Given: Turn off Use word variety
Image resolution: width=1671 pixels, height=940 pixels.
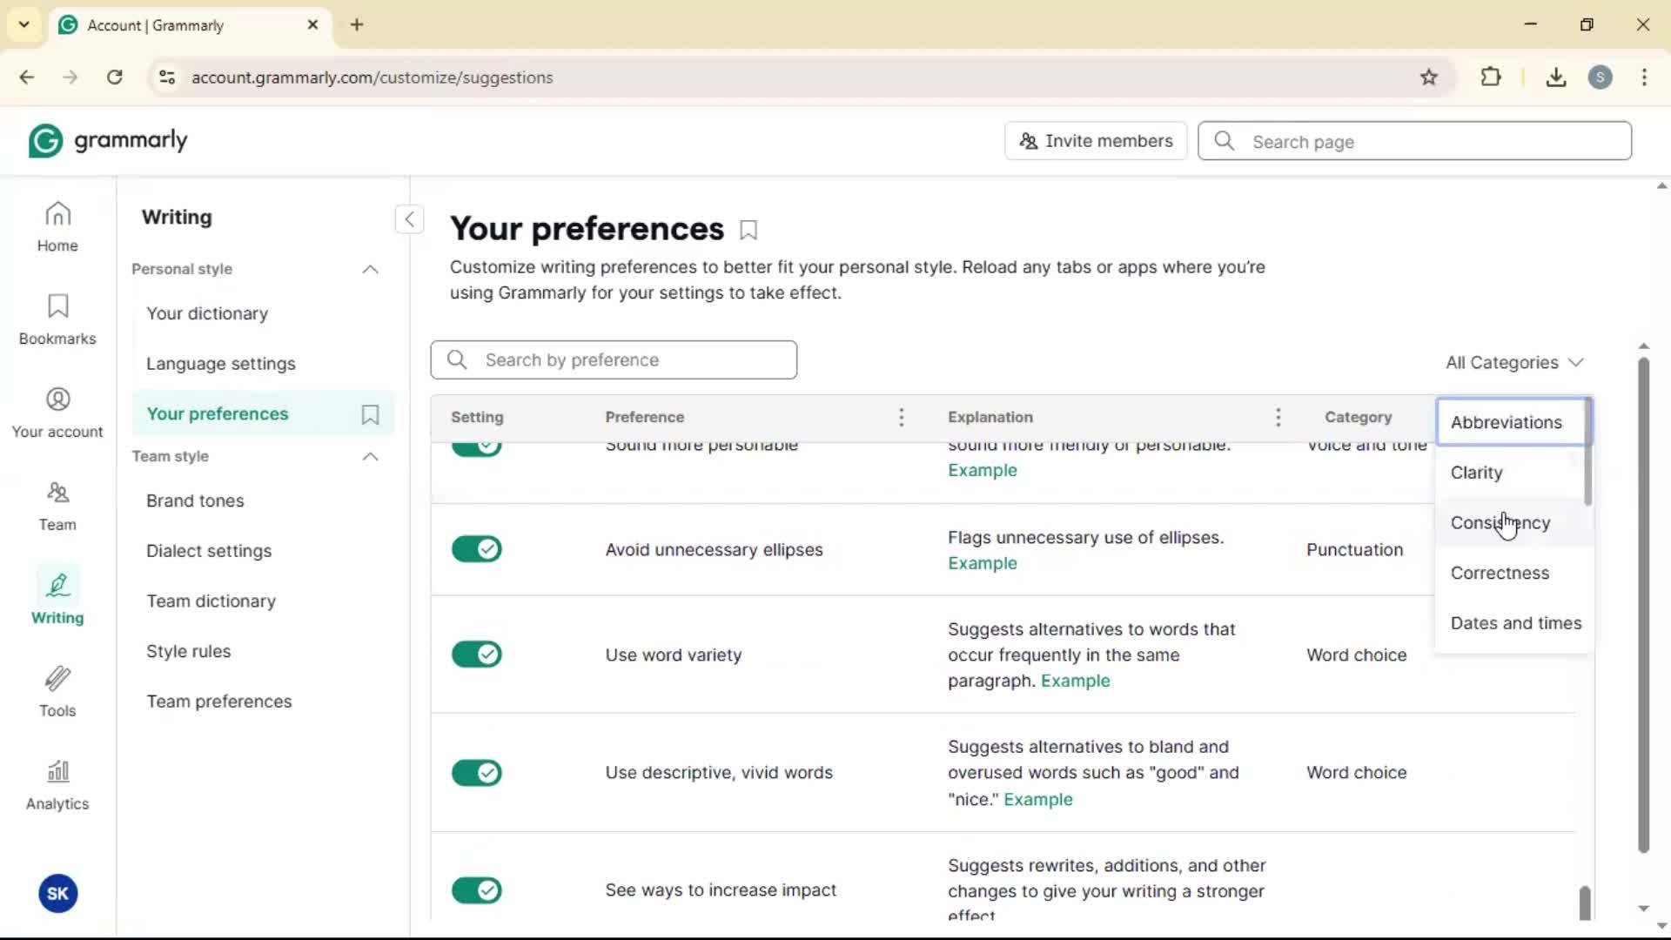Looking at the screenshot, I should [x=477, y=655].
